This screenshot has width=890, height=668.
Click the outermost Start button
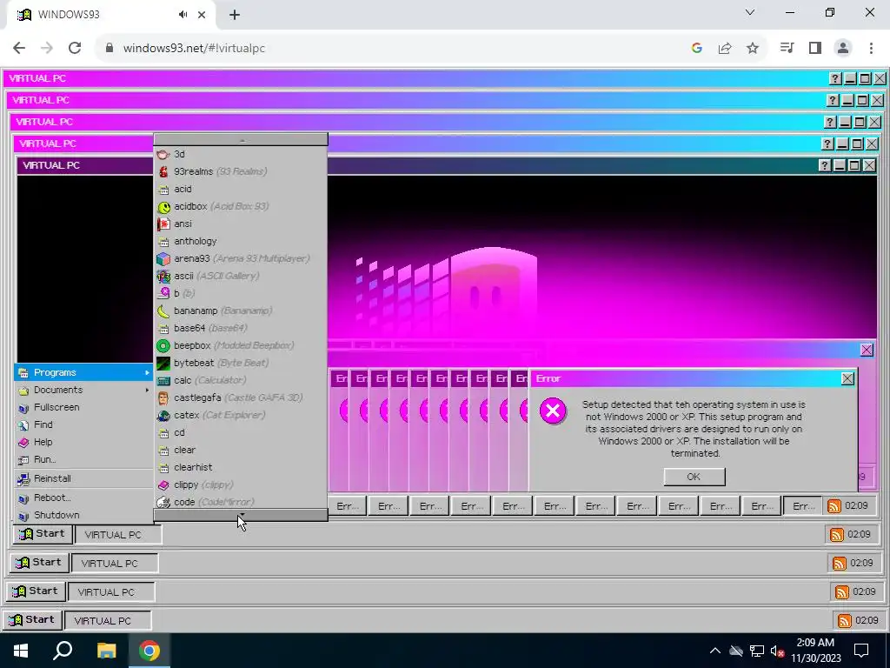pos(32,619)
